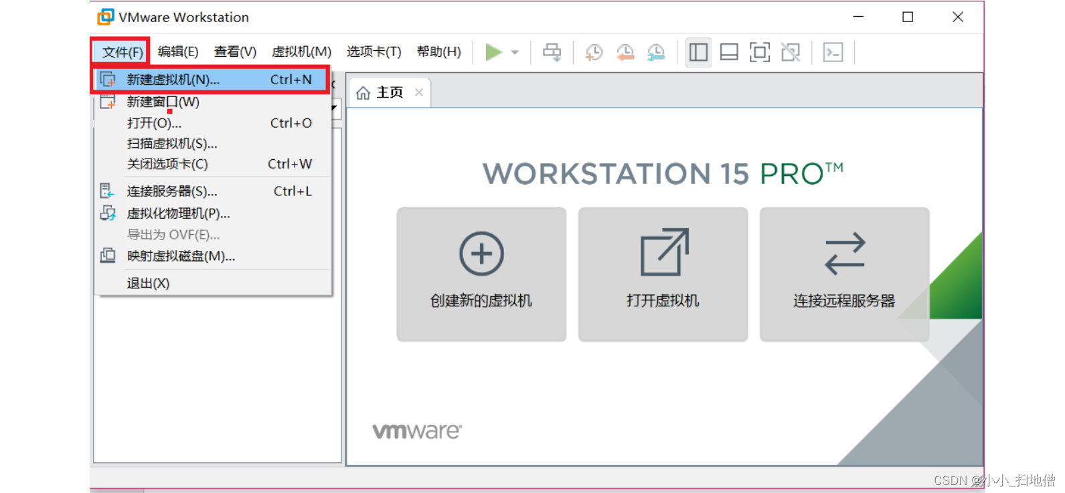This screenshot has height=493, width=1065.
Task: Choose 打开(O)... menu entry
Action: pyautogui.click(x=212, y=123)
